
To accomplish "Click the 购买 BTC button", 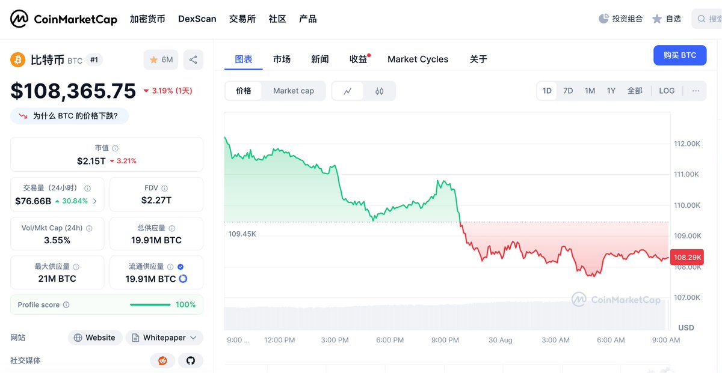I will (680, 55).
